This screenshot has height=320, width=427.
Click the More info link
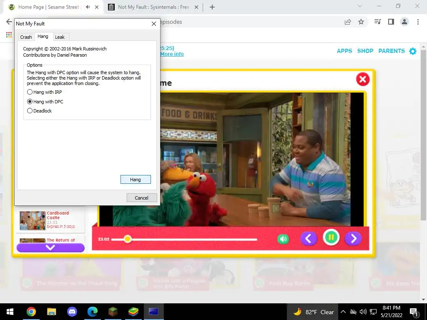172,54
